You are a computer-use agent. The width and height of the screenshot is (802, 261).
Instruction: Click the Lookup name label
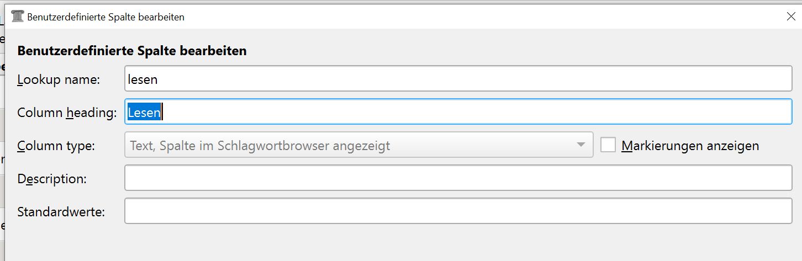tap(59, 79)
